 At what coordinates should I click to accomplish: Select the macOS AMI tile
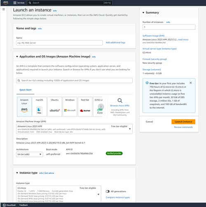pyautogui.click(x=40, y=107)
